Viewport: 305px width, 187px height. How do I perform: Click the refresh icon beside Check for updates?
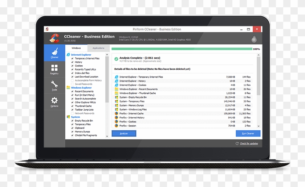[x=237, y=143]
